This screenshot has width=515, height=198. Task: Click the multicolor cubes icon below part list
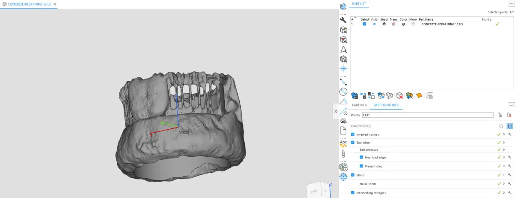(x=409, y=95)
